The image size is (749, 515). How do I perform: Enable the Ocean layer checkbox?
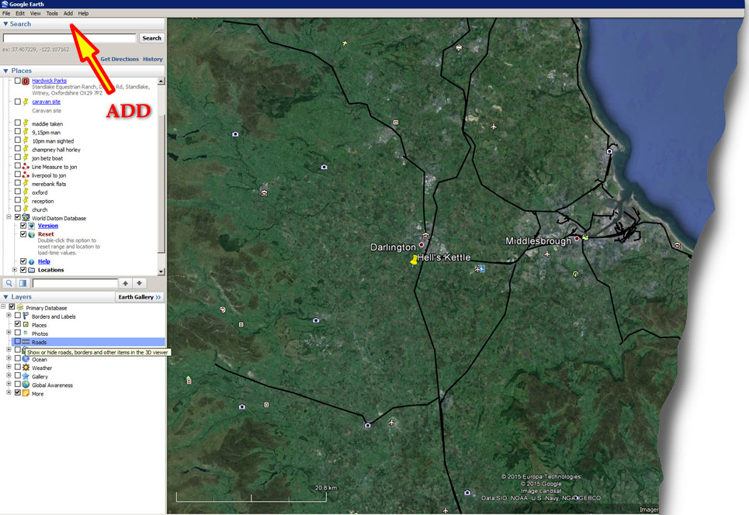coord(18,358)
